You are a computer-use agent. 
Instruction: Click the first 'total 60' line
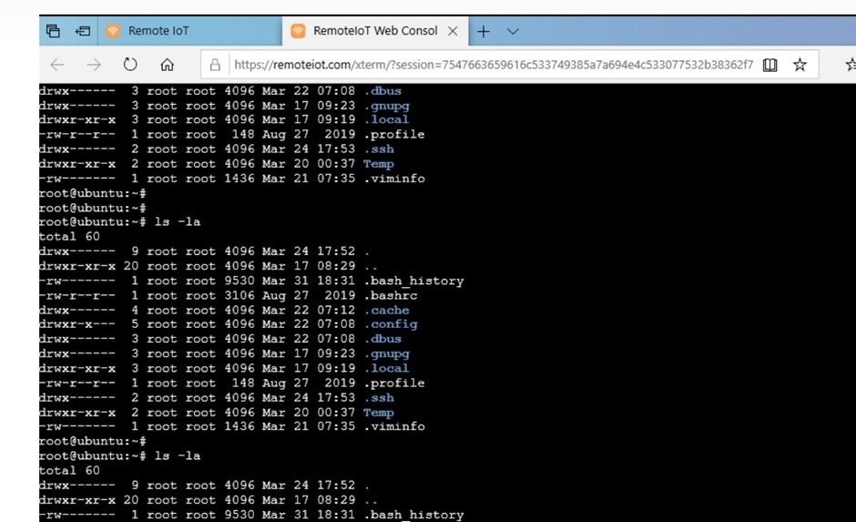69,237
